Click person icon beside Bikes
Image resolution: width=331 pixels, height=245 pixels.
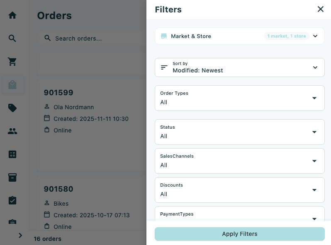(x=47, y=203)
